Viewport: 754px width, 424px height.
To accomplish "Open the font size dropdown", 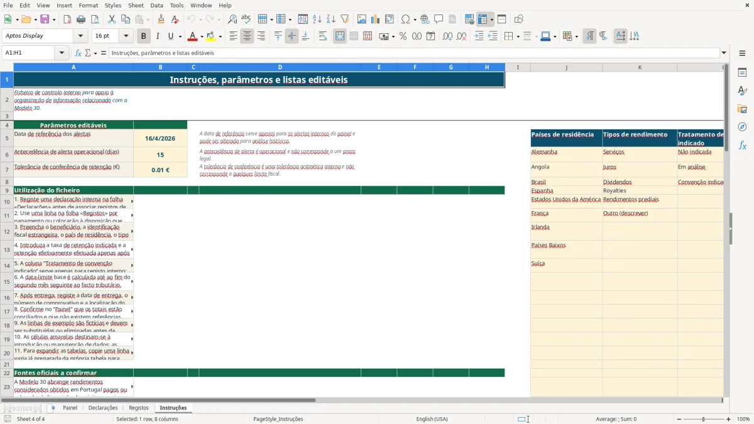I will point(126,36).
